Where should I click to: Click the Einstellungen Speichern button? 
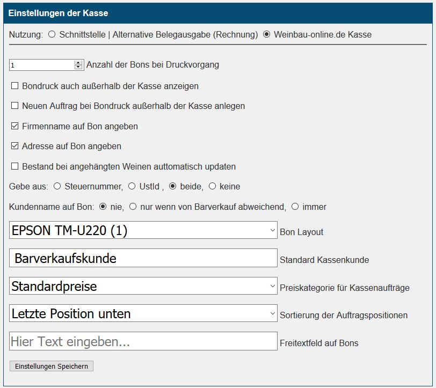click(52, 366)
